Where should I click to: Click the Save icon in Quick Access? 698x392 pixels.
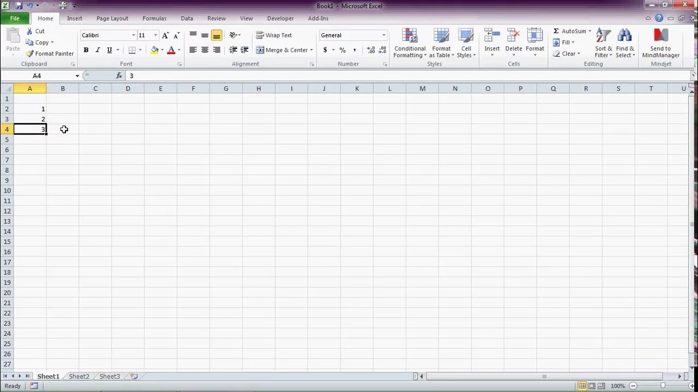pos(19,5)
